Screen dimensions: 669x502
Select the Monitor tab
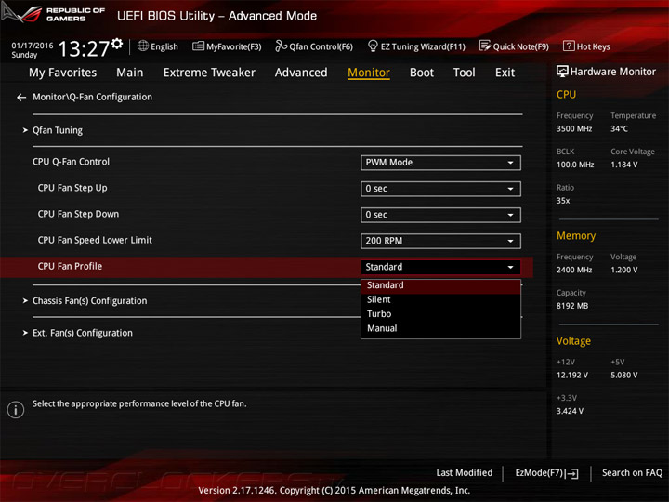click(x=369, y=73)
